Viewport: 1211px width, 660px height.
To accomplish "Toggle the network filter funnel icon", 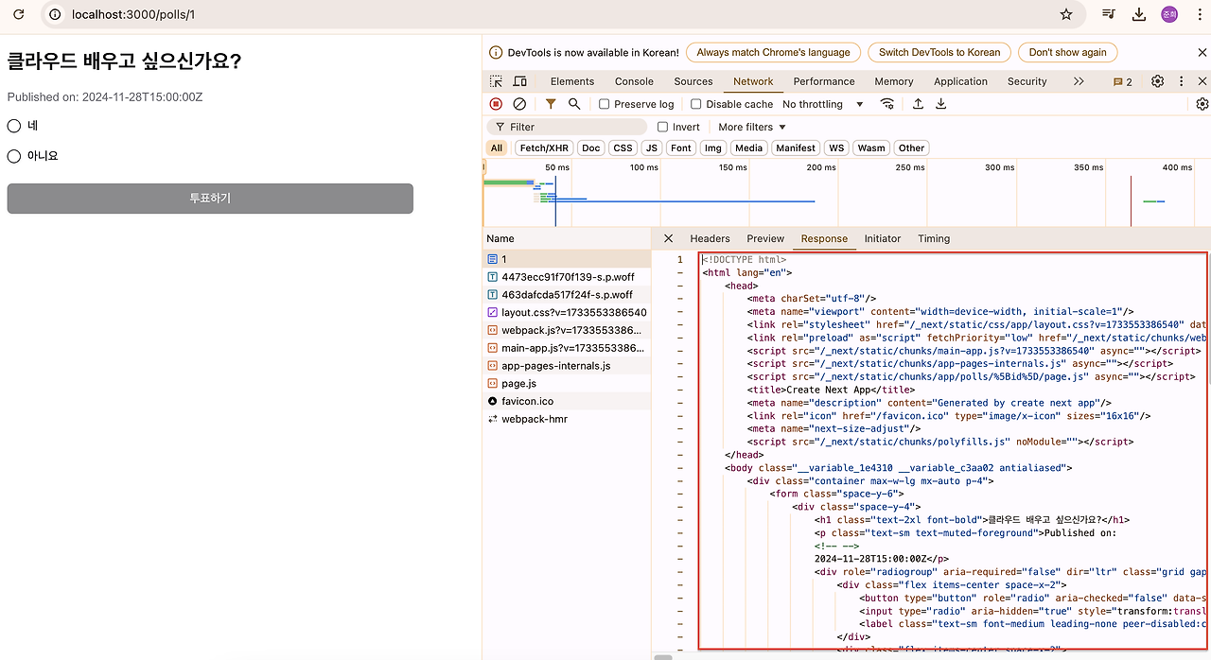I will pyautogui.click(x=551, y=104).
